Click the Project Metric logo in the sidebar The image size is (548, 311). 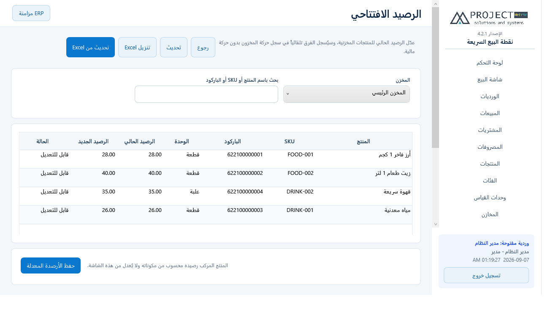489,18
